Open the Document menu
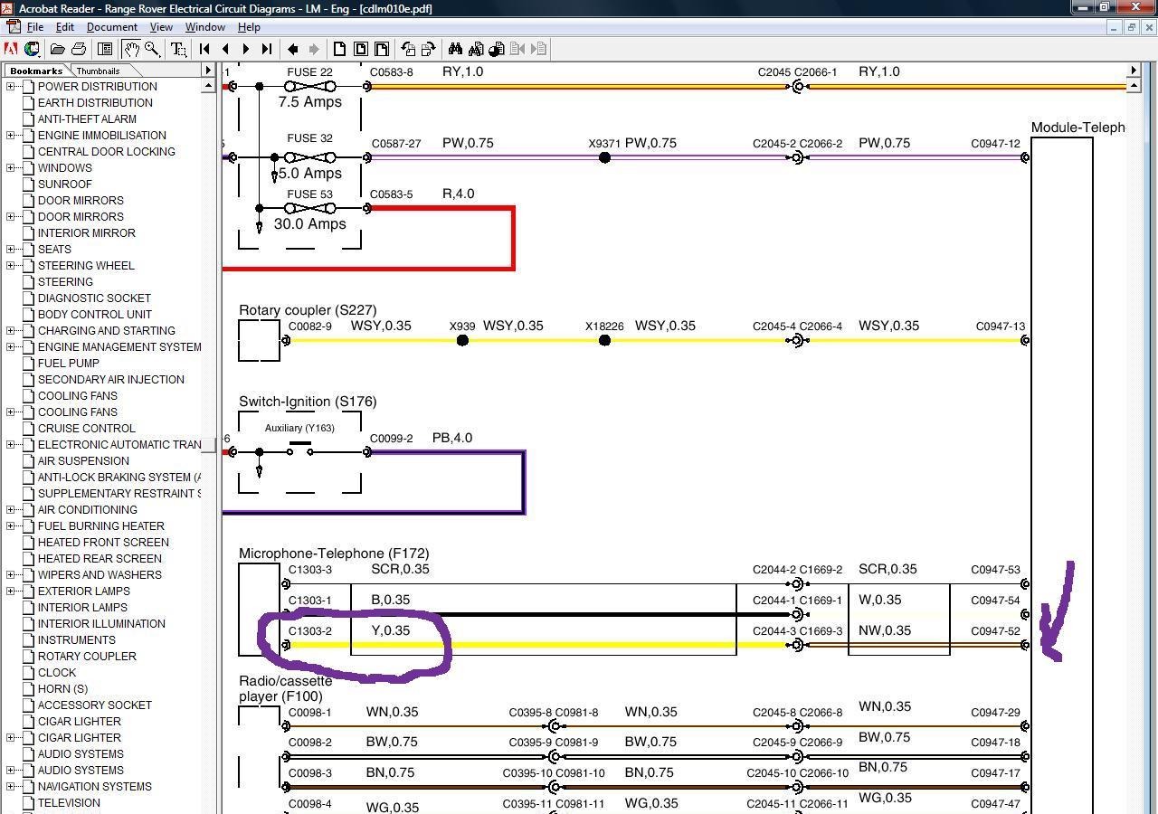The height and width of the screenshot is (814, 1158). click(112, 27)
